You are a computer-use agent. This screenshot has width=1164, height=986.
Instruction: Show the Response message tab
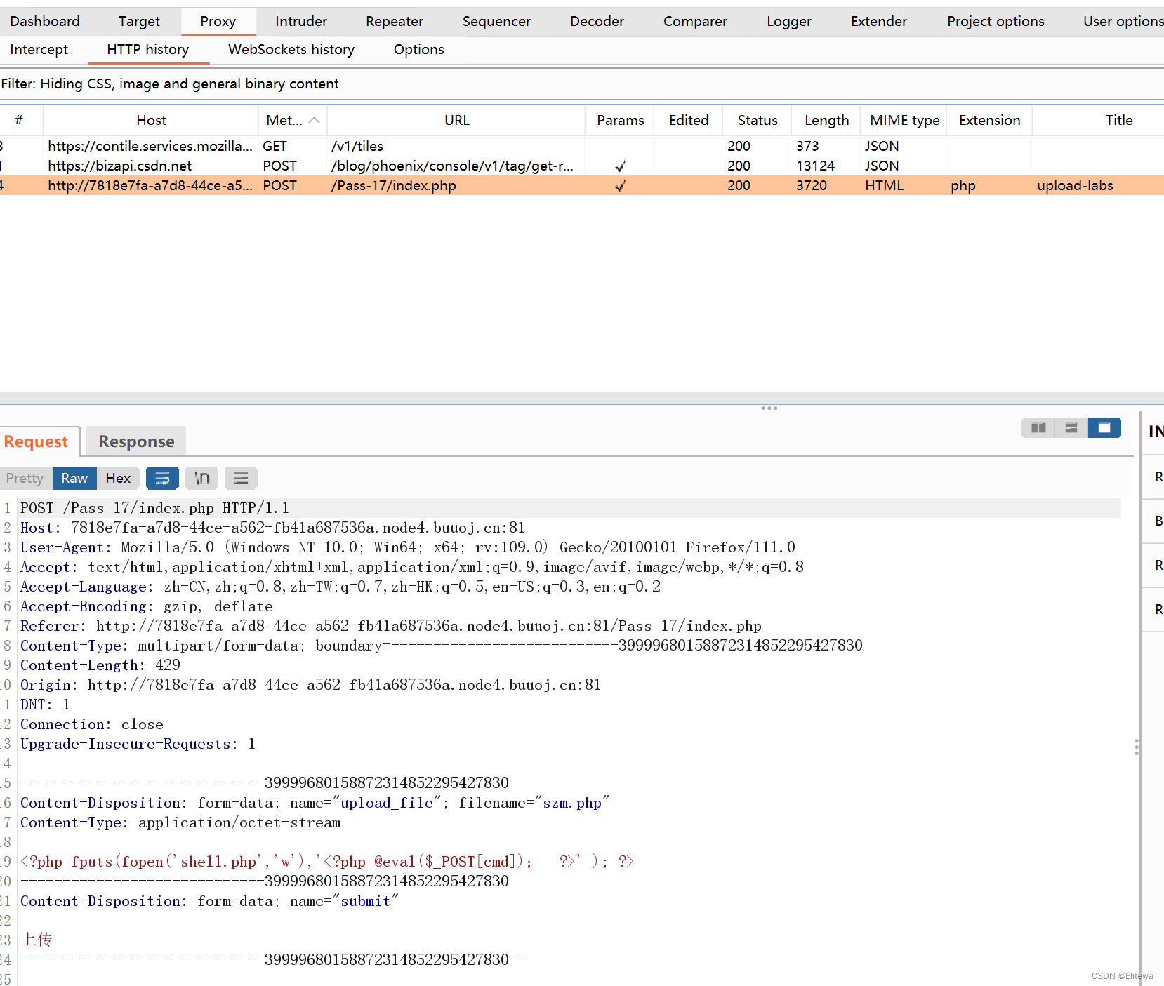click(136, 441)
